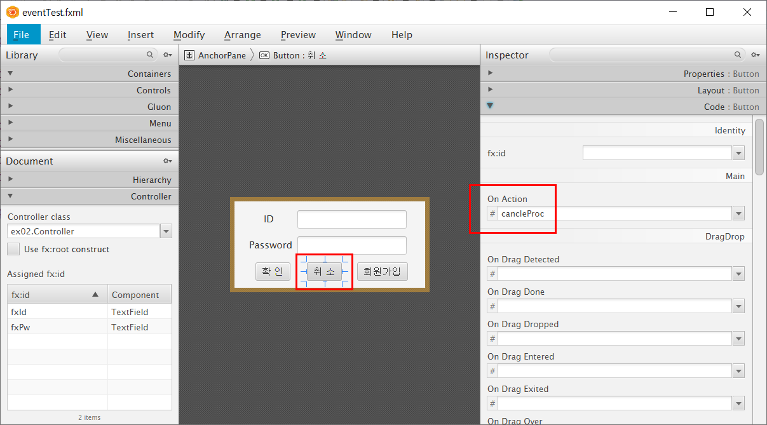Click the On Drag Done input field
Viewport: 767px width, 425px height.
[615, 306]
